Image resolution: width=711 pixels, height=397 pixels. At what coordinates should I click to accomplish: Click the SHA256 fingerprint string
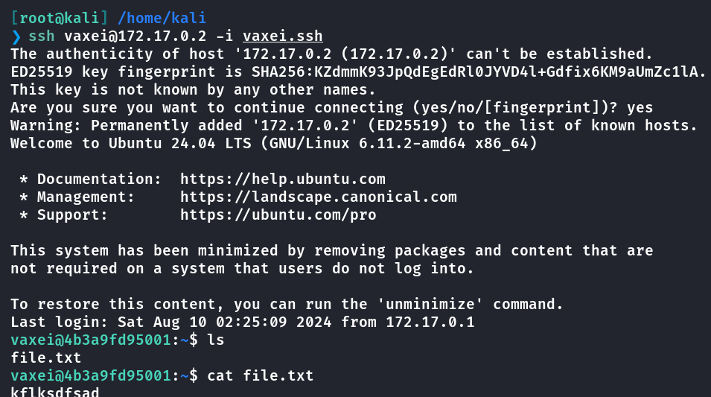coord(479,72)
